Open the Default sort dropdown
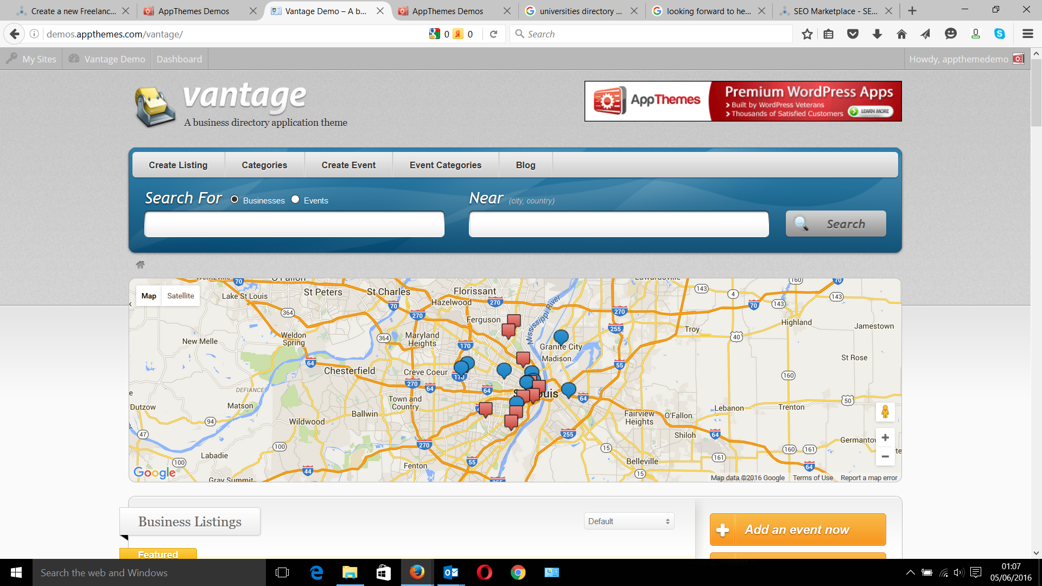Viewport: 1042px width, 586px height. click(x=629, y=521)
